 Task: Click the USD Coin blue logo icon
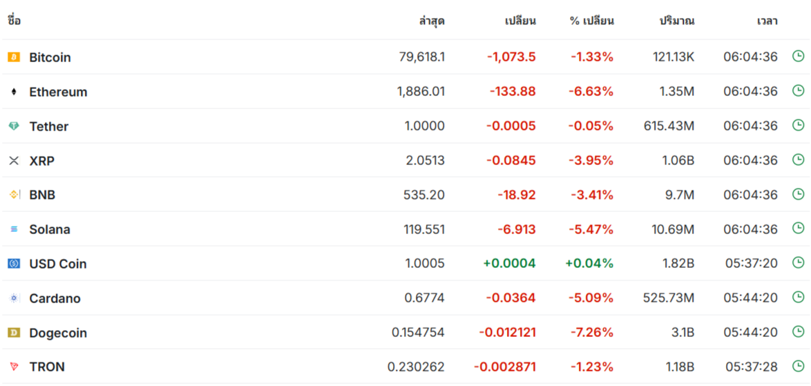tap(14, 264)
